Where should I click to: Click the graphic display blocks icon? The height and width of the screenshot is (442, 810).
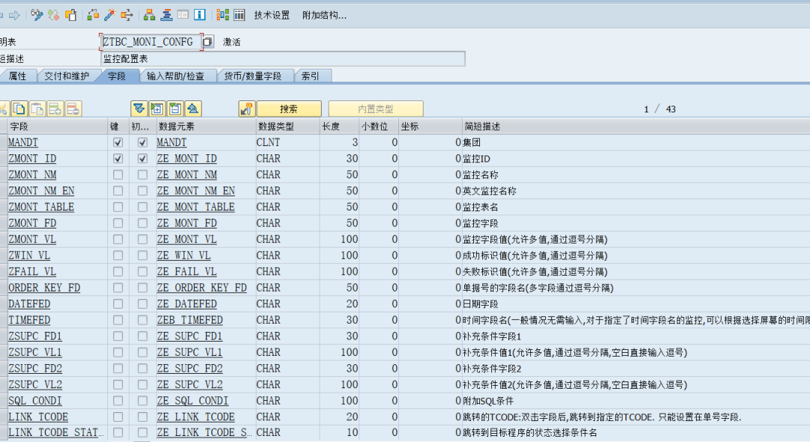click(x=223, y=15)
